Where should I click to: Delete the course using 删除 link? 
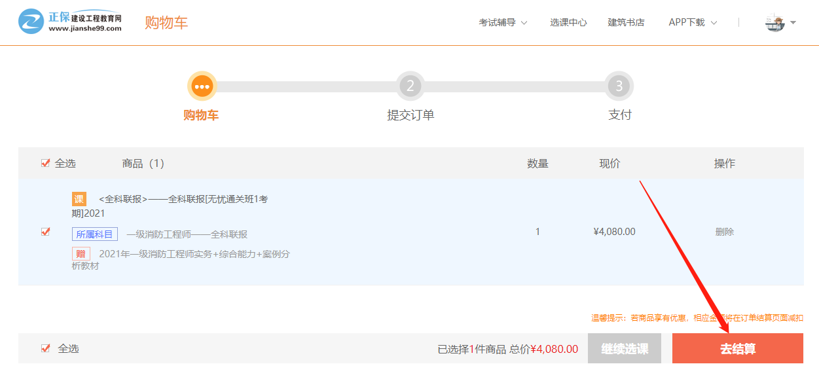(724, 232)
